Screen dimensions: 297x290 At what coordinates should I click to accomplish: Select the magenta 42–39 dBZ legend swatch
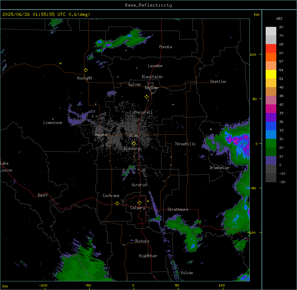click(x=271, y=108)
